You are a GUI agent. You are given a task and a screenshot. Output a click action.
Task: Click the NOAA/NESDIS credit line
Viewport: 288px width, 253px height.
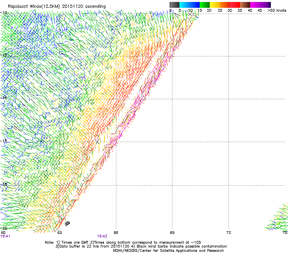click(x=168, y=251)
